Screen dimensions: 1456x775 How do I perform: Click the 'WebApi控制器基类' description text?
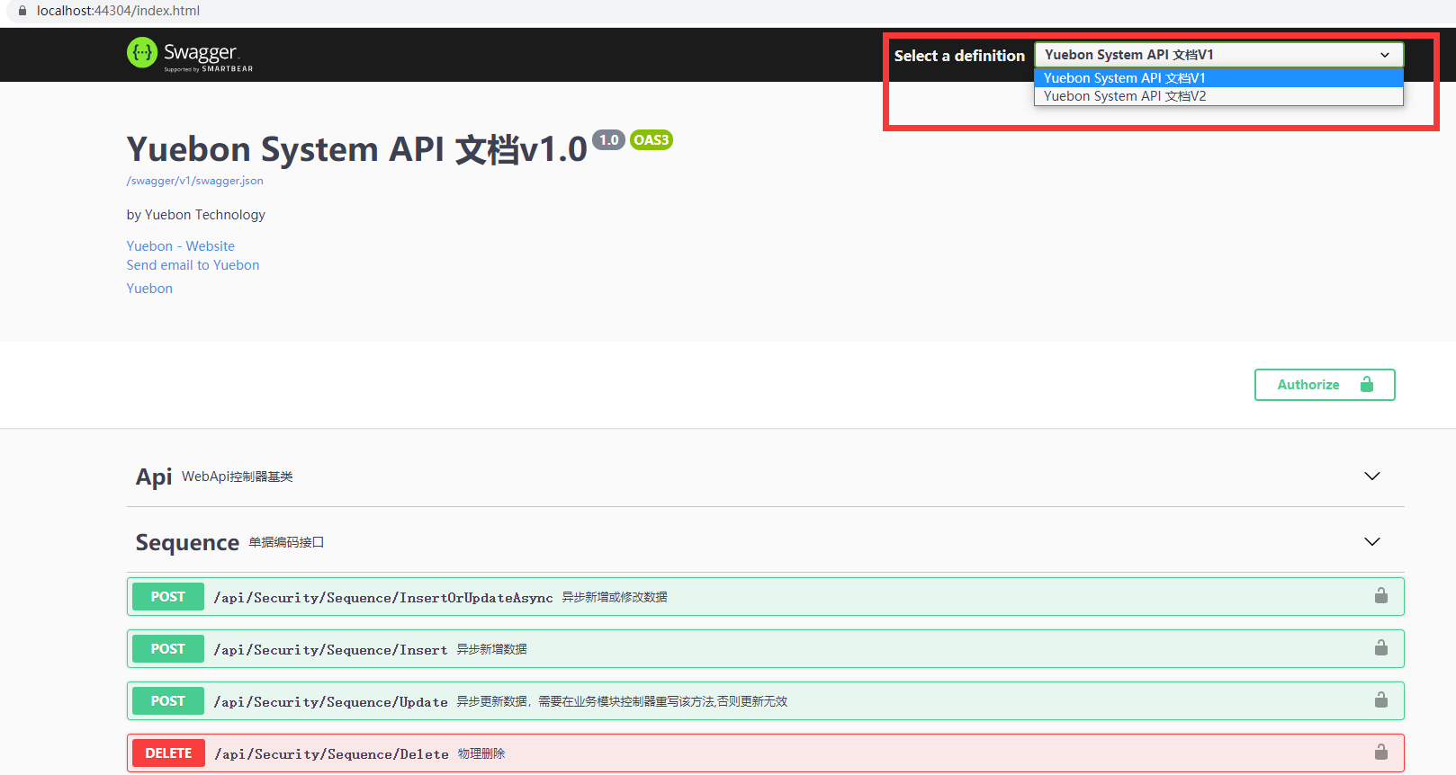pyautogui.click(x=238, y=477)
